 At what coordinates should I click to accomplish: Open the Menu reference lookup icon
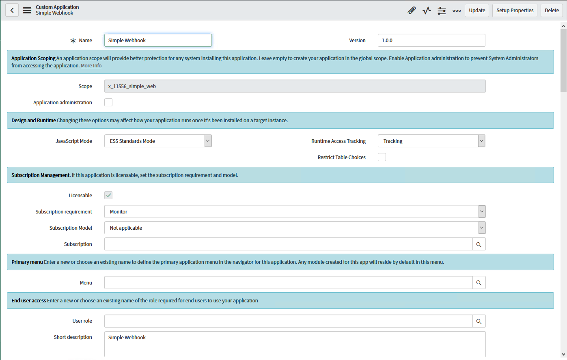pyautogui.click(x=479, y=282)
